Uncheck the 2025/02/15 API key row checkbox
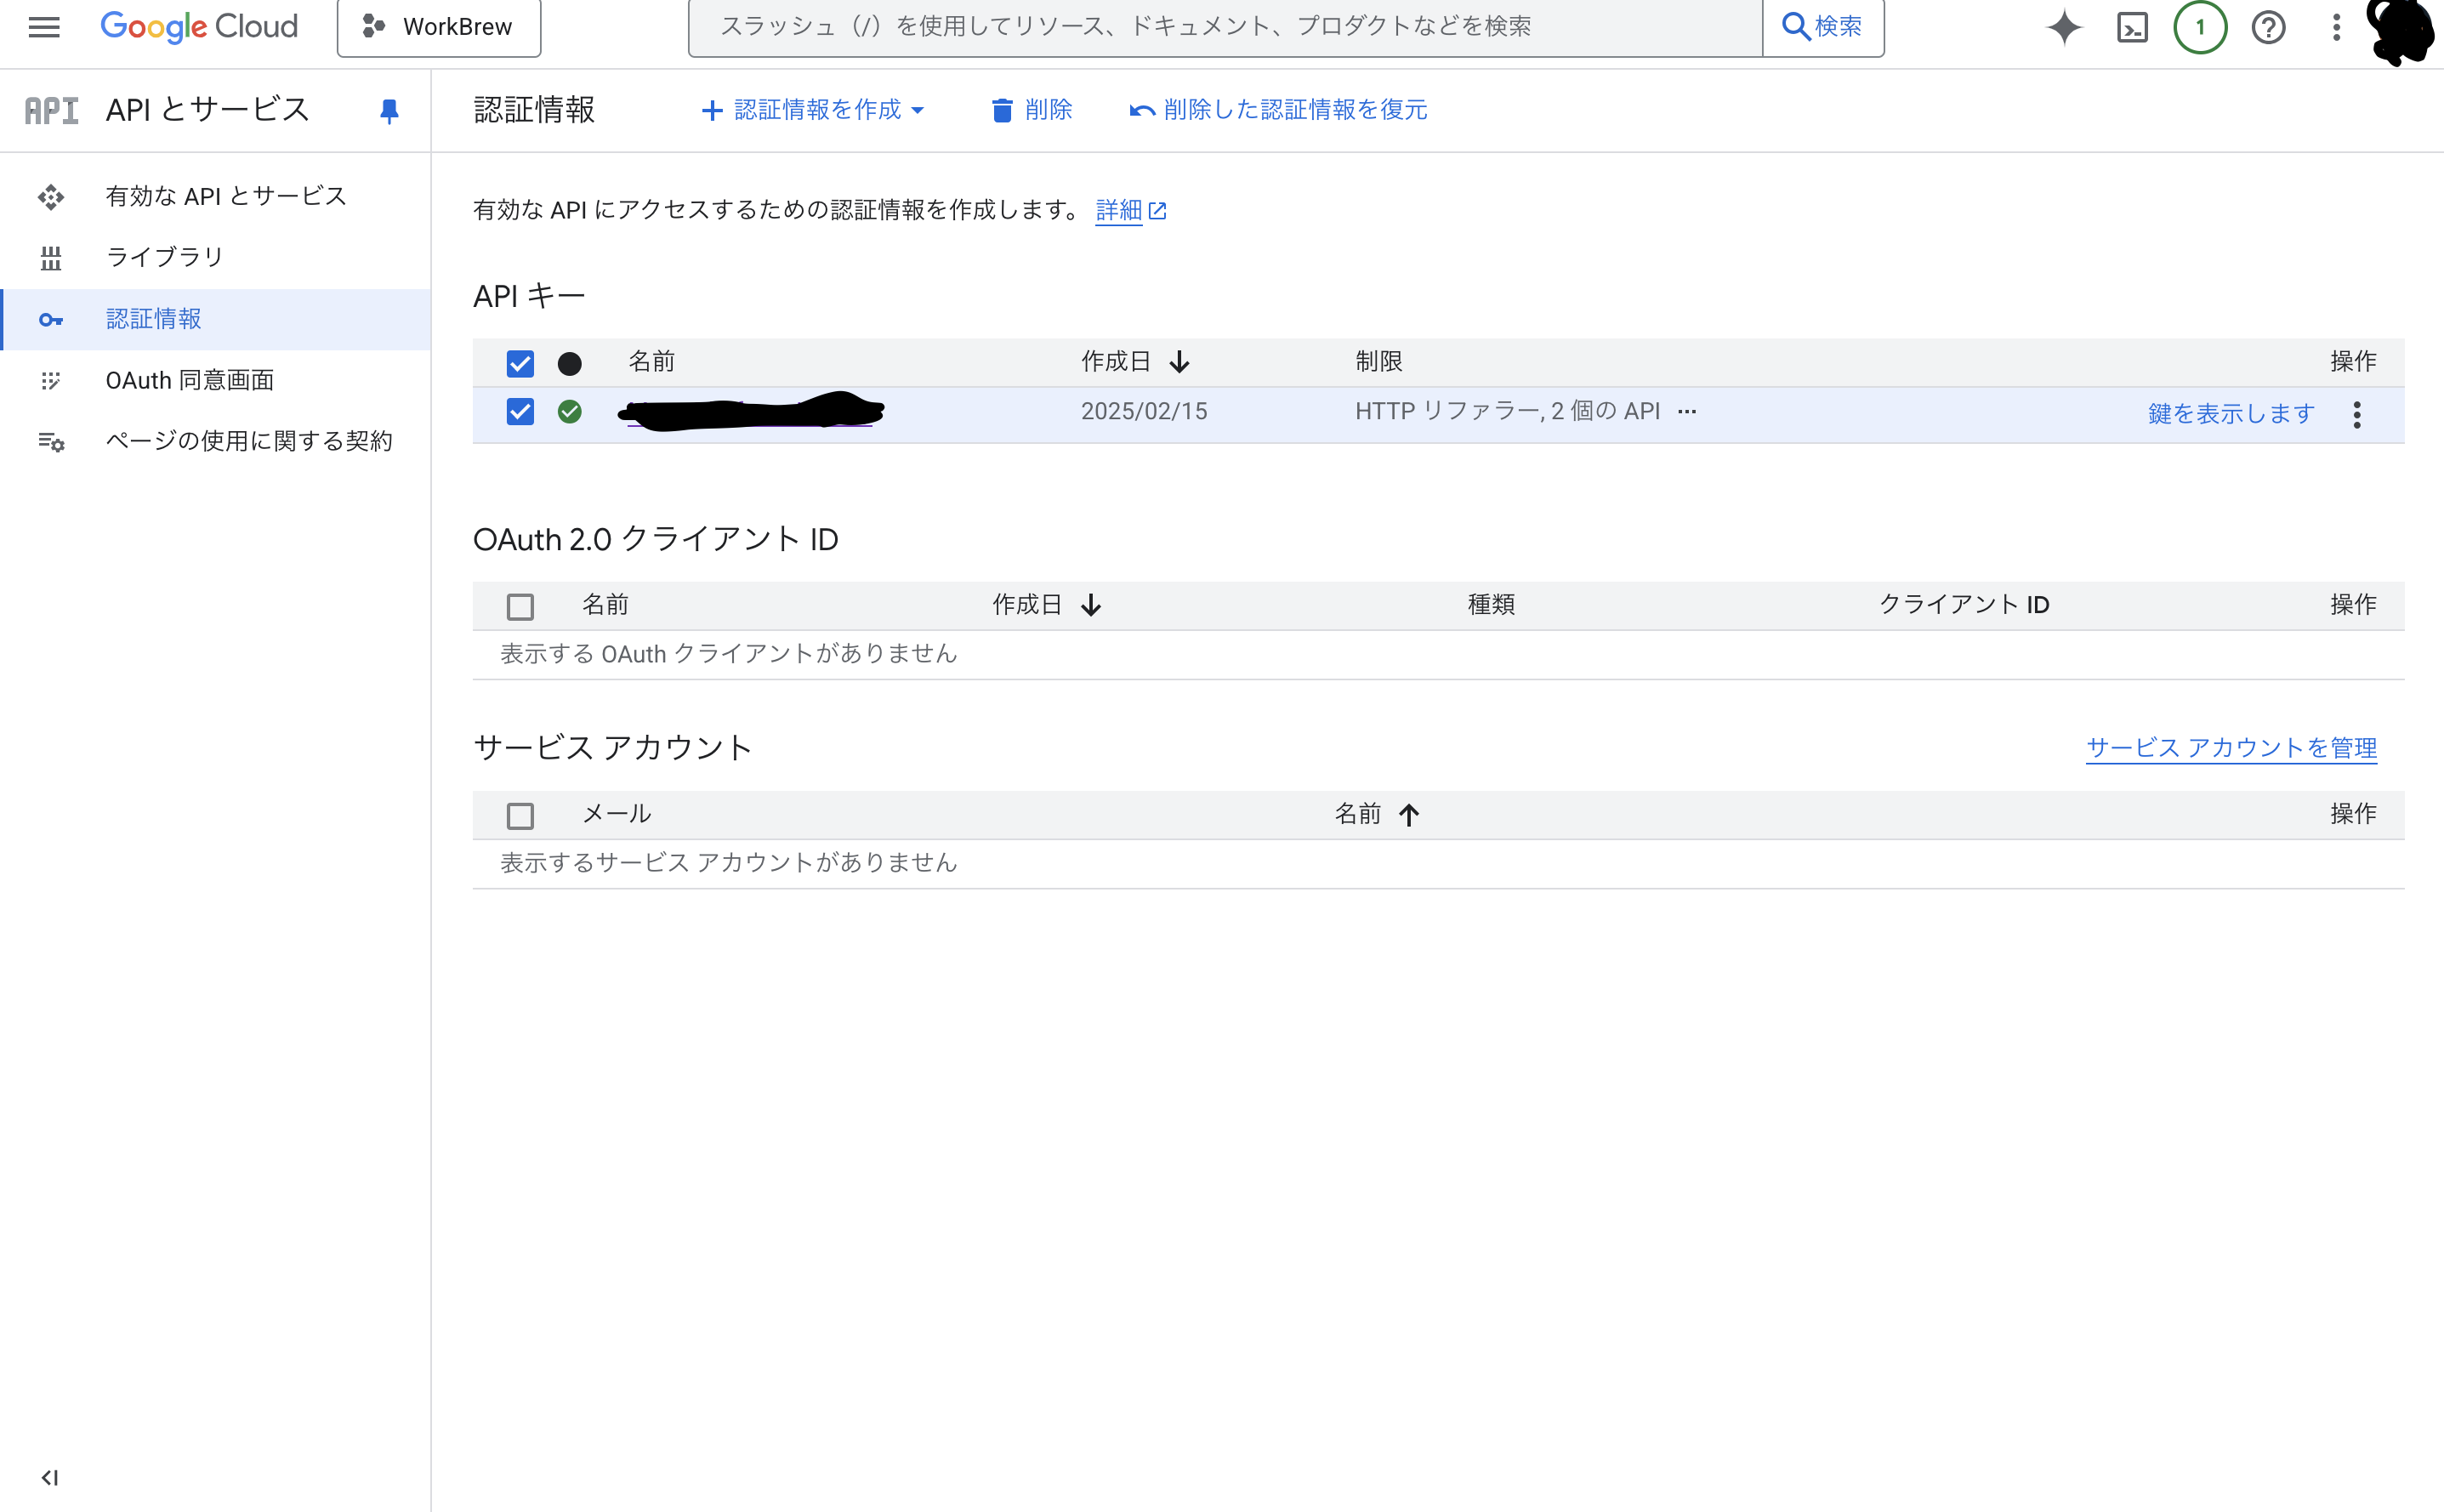Image resolution: width=2444 pixels, height=1512 pixels. tap(520, 412)
